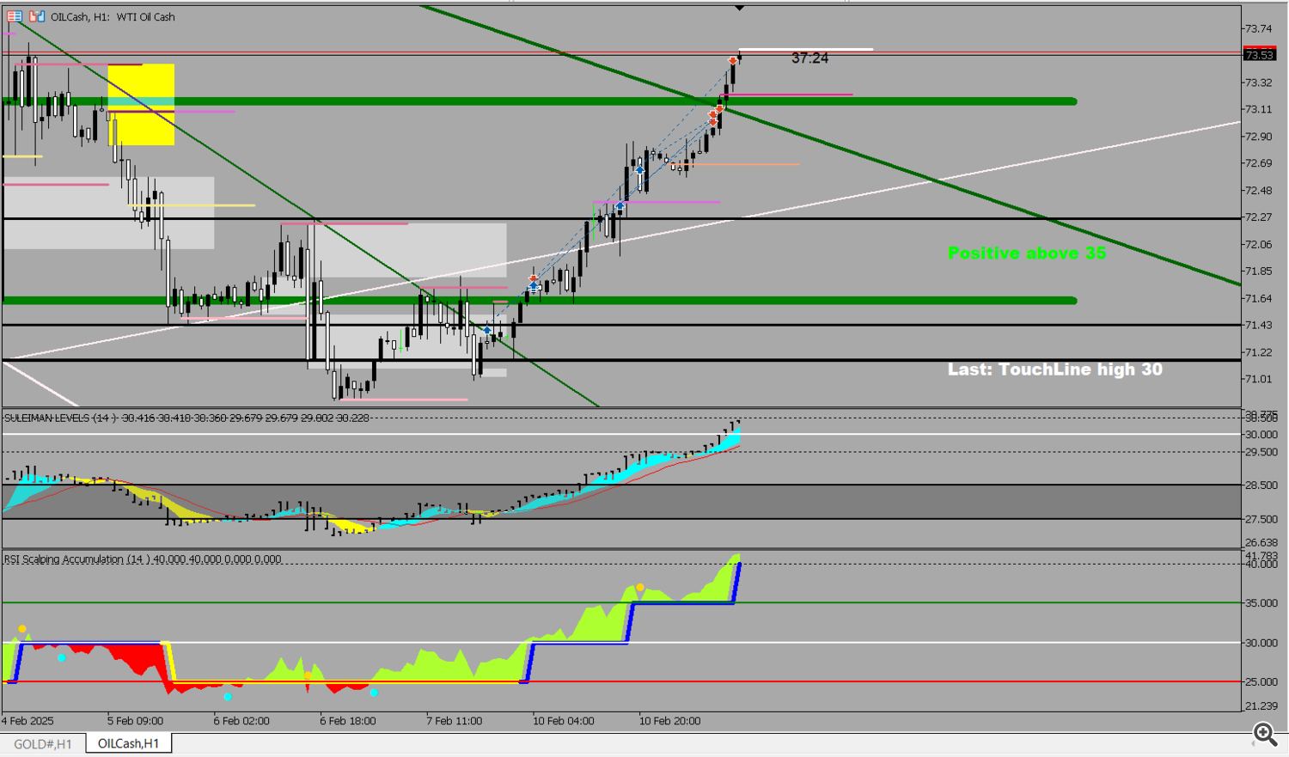The width and height of the screenshot is (1289, 757).
Task: Click the 5 Feb 09:00 time label
Action: (x=135, y=721)
